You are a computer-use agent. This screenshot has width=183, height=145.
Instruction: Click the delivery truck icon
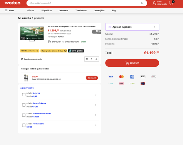[49, 42]
